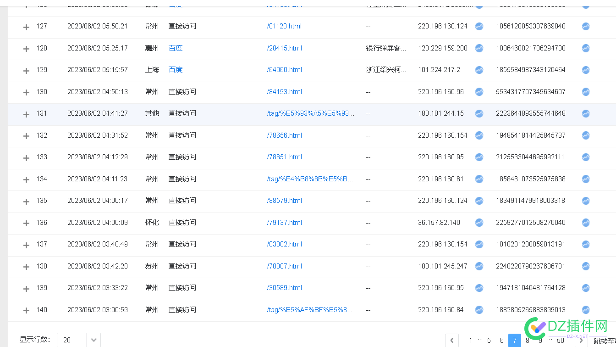Click 百度 source link in row 128
Viewport: 616px width, 347px height.
click(x=176, y=48)
